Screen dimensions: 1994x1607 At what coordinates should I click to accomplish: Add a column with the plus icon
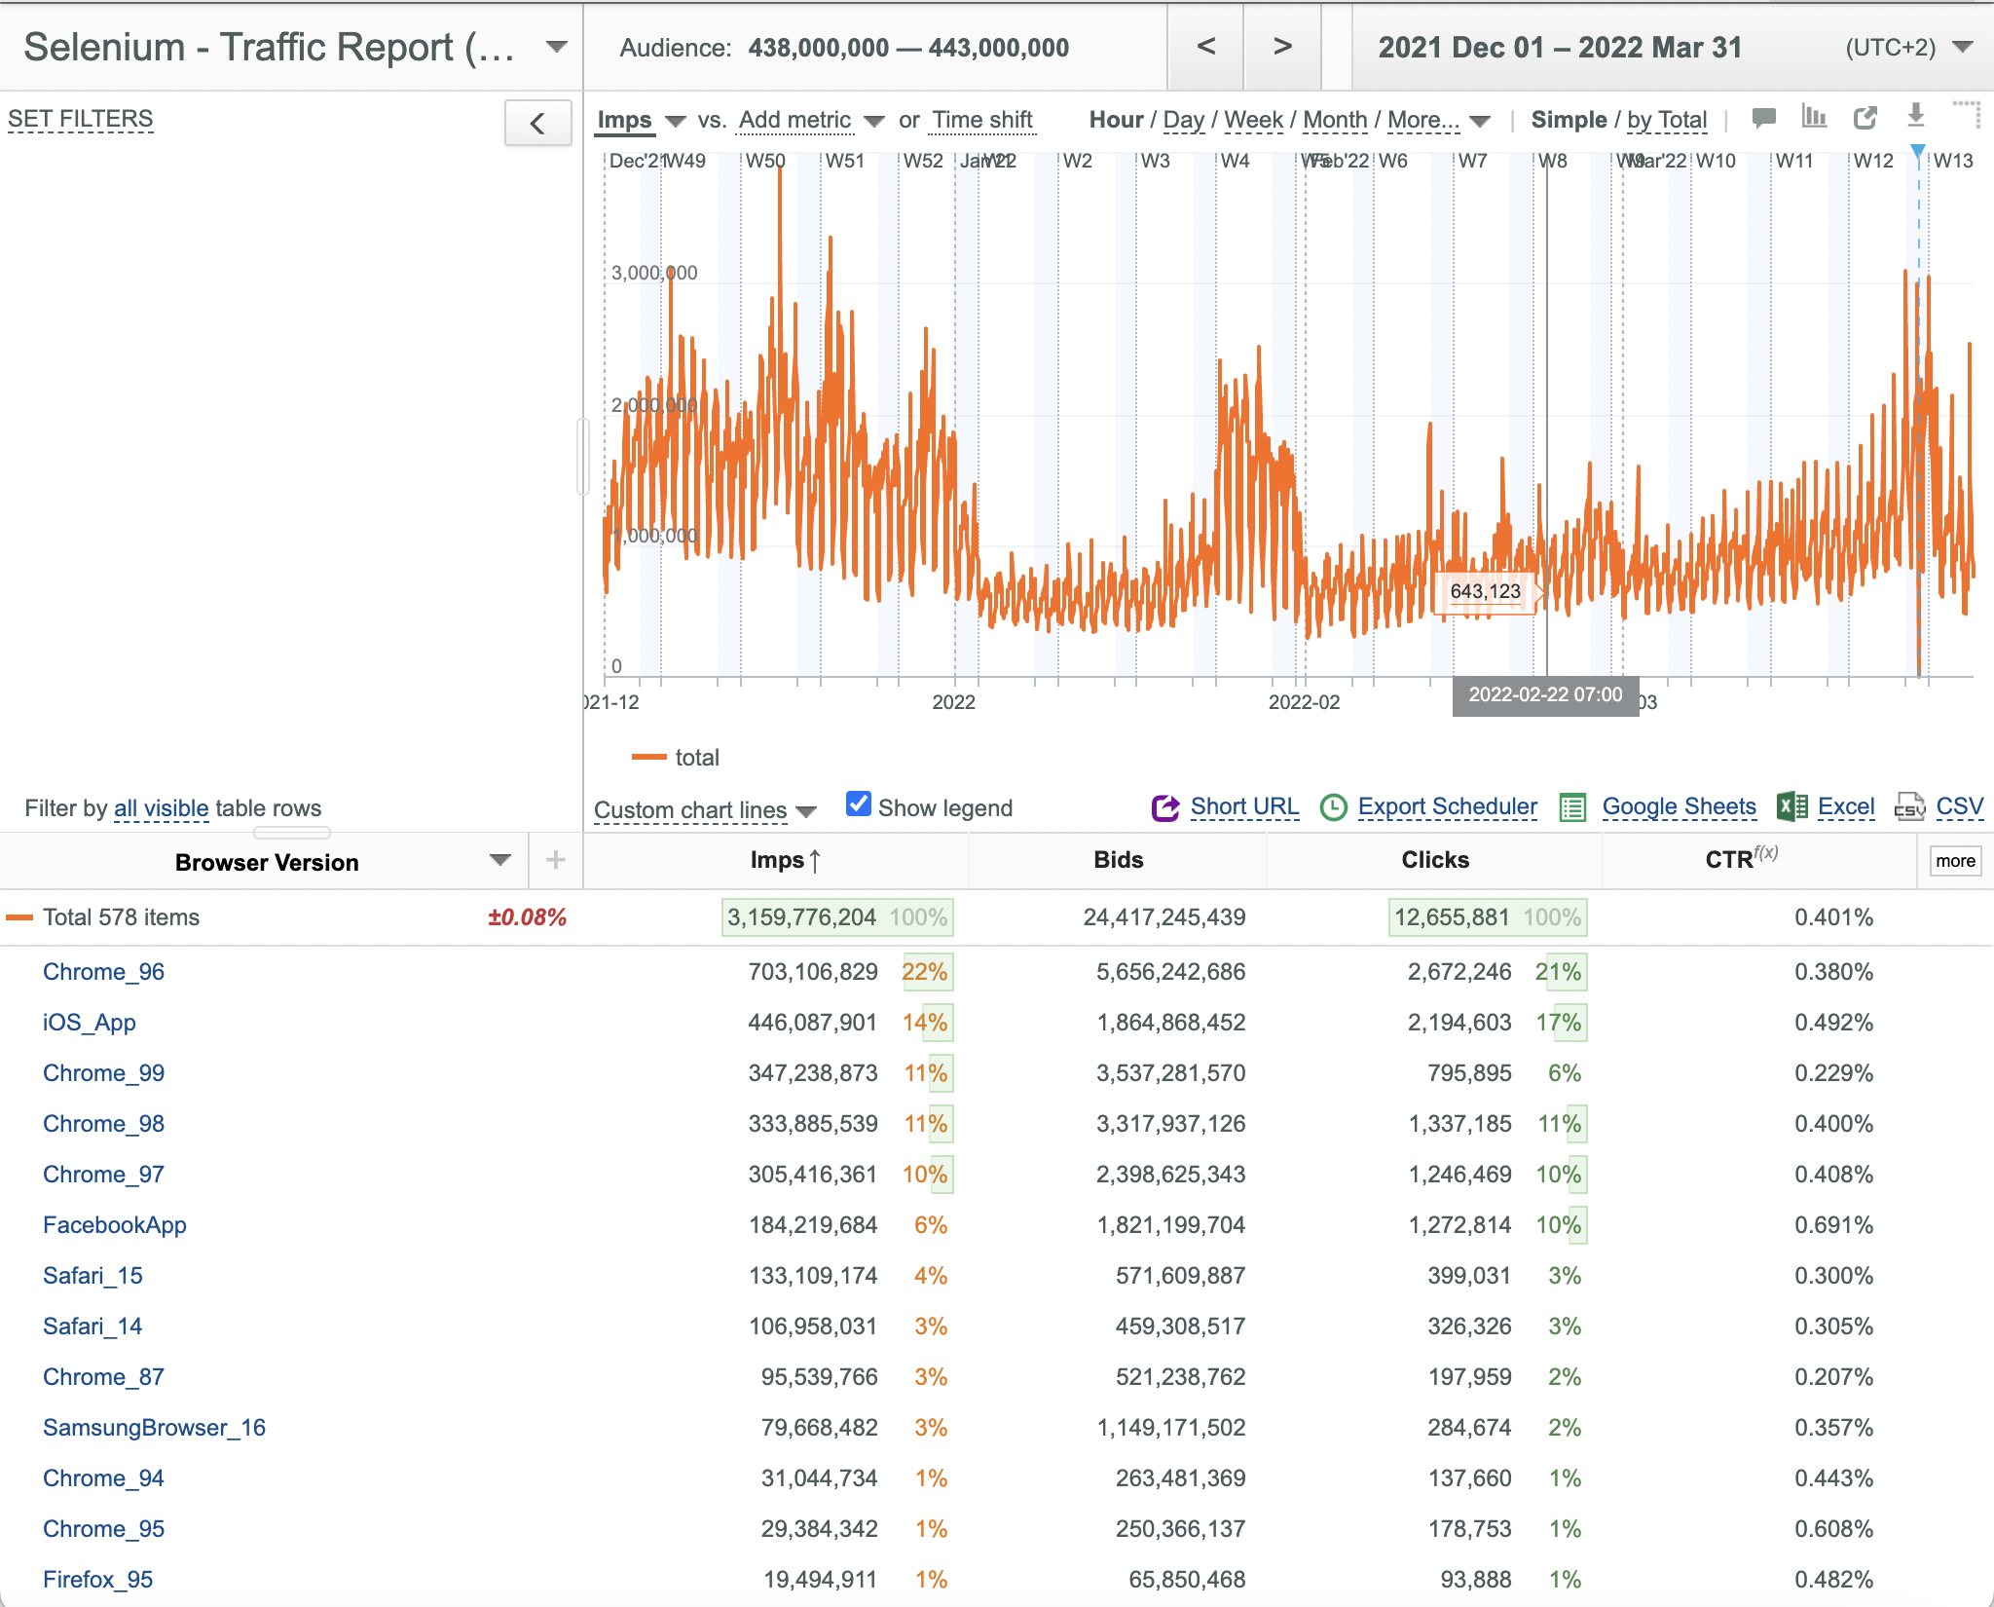click(555, 860)
